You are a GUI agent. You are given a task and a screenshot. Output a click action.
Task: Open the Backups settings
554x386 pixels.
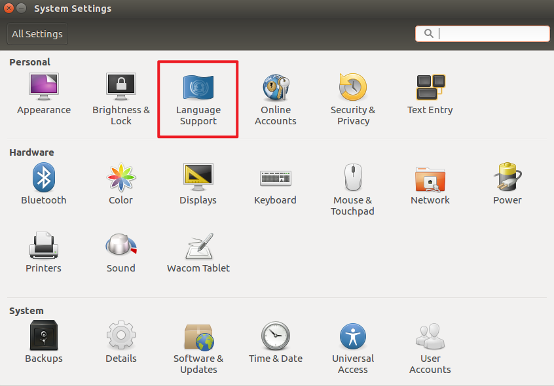[x=43, y=343]
